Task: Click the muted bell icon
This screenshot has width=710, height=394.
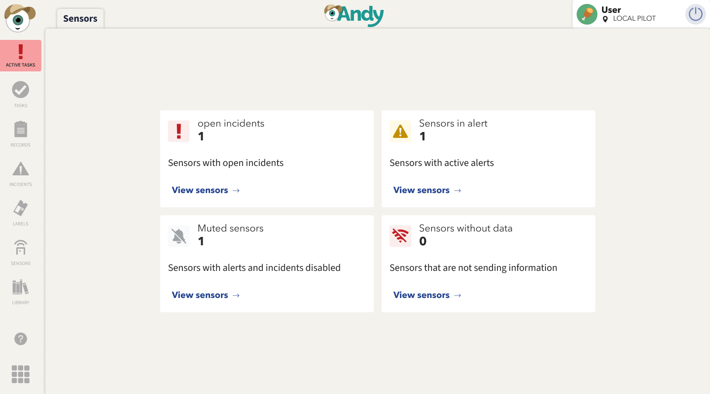Action: click(x=178, y=236)
